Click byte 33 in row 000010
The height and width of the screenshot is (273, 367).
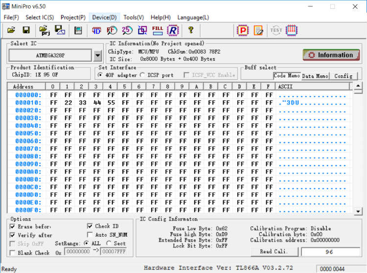click(x=82, y=102)
